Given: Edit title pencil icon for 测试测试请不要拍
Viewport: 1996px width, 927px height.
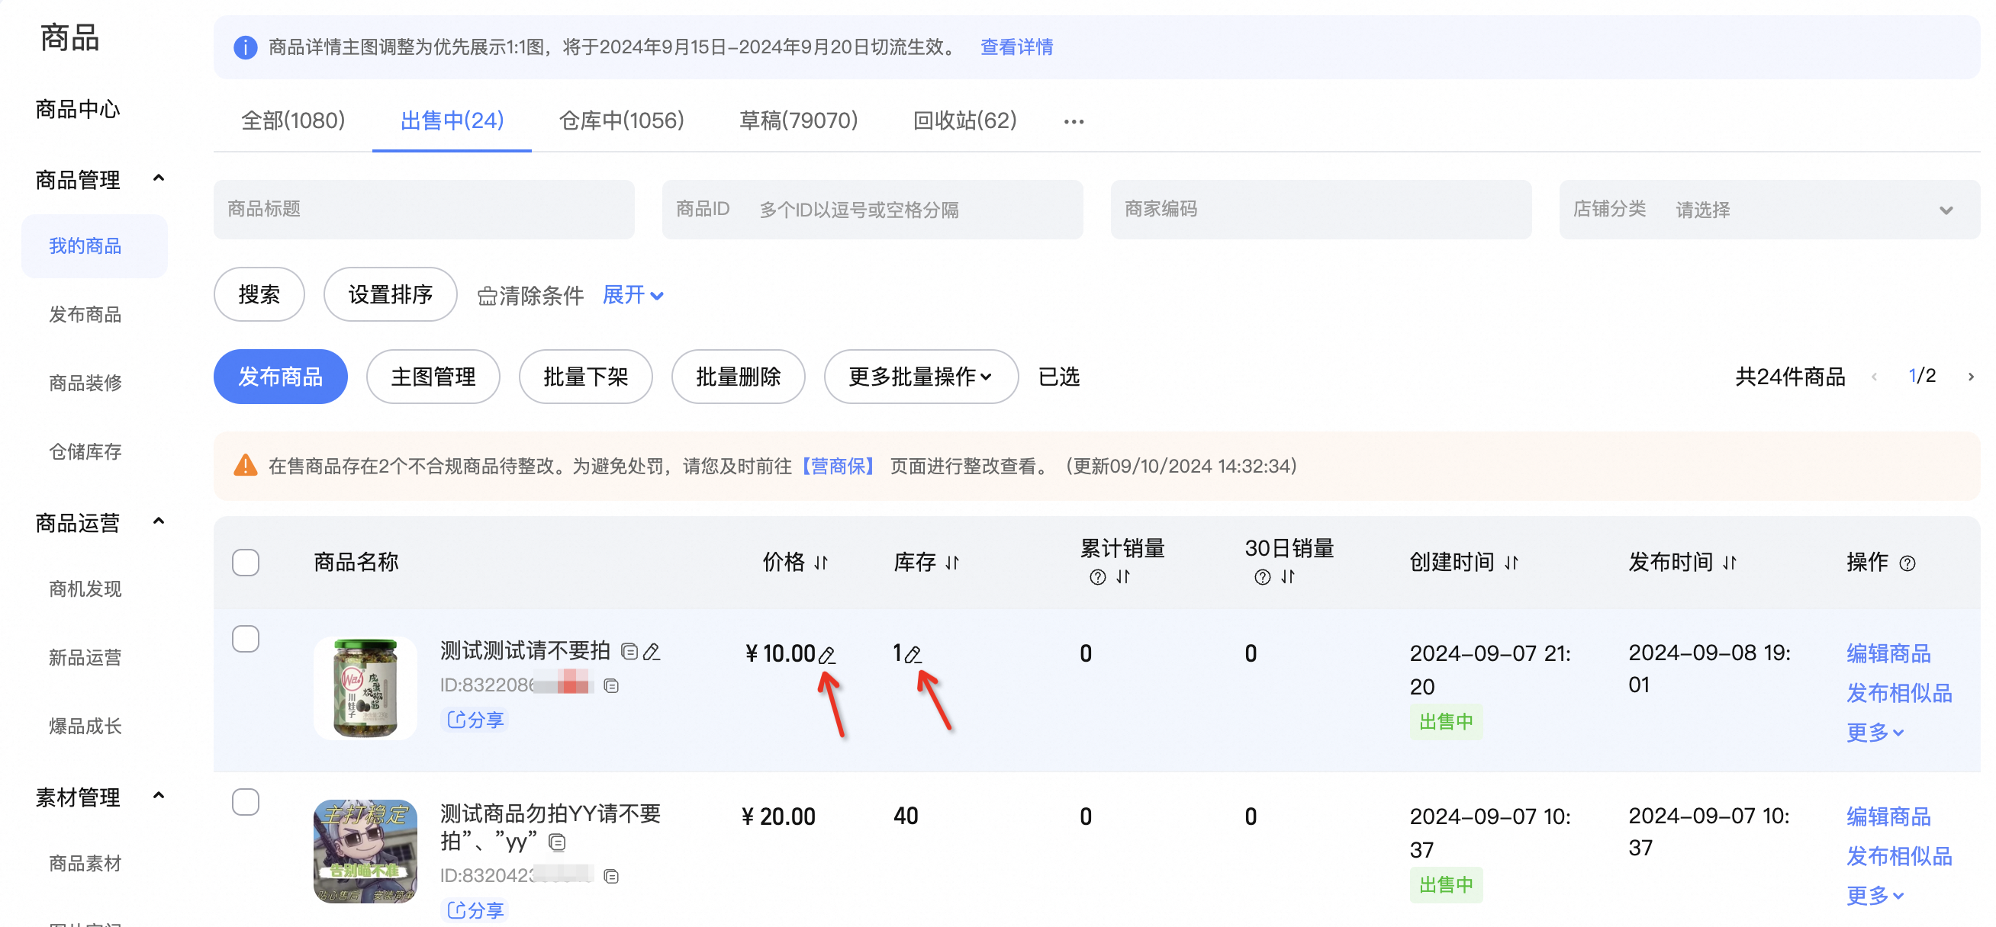Looking at the screenshot, I should tap(652, 652).
